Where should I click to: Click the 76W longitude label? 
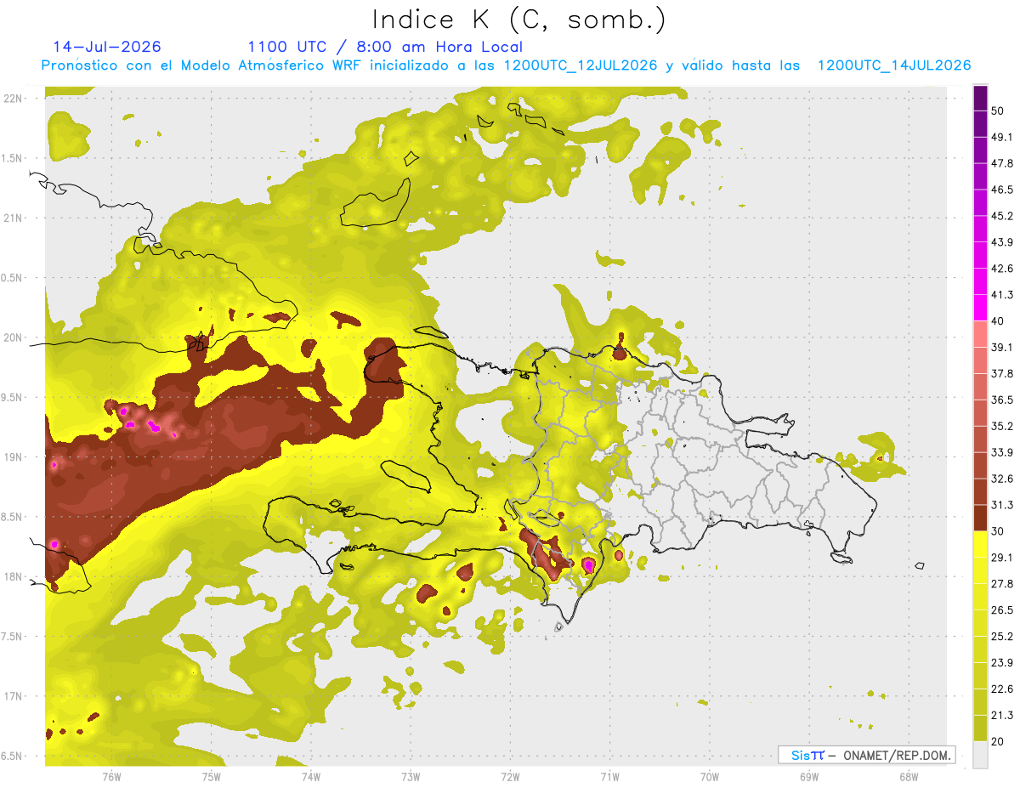click(111, 777)
